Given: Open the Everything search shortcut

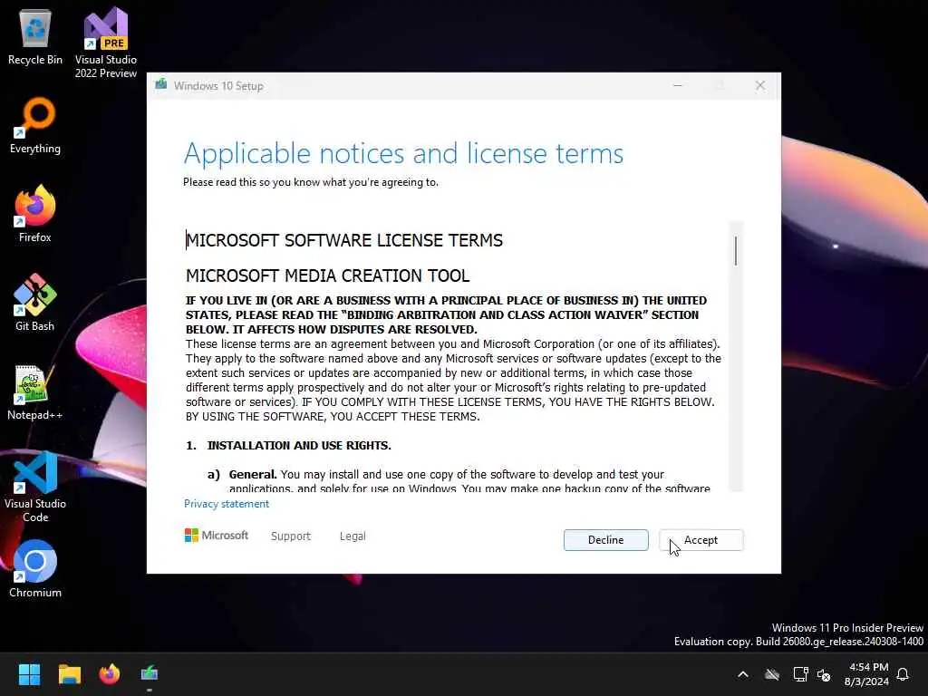Looking at the screenshot, I should [x=35, y=125].
